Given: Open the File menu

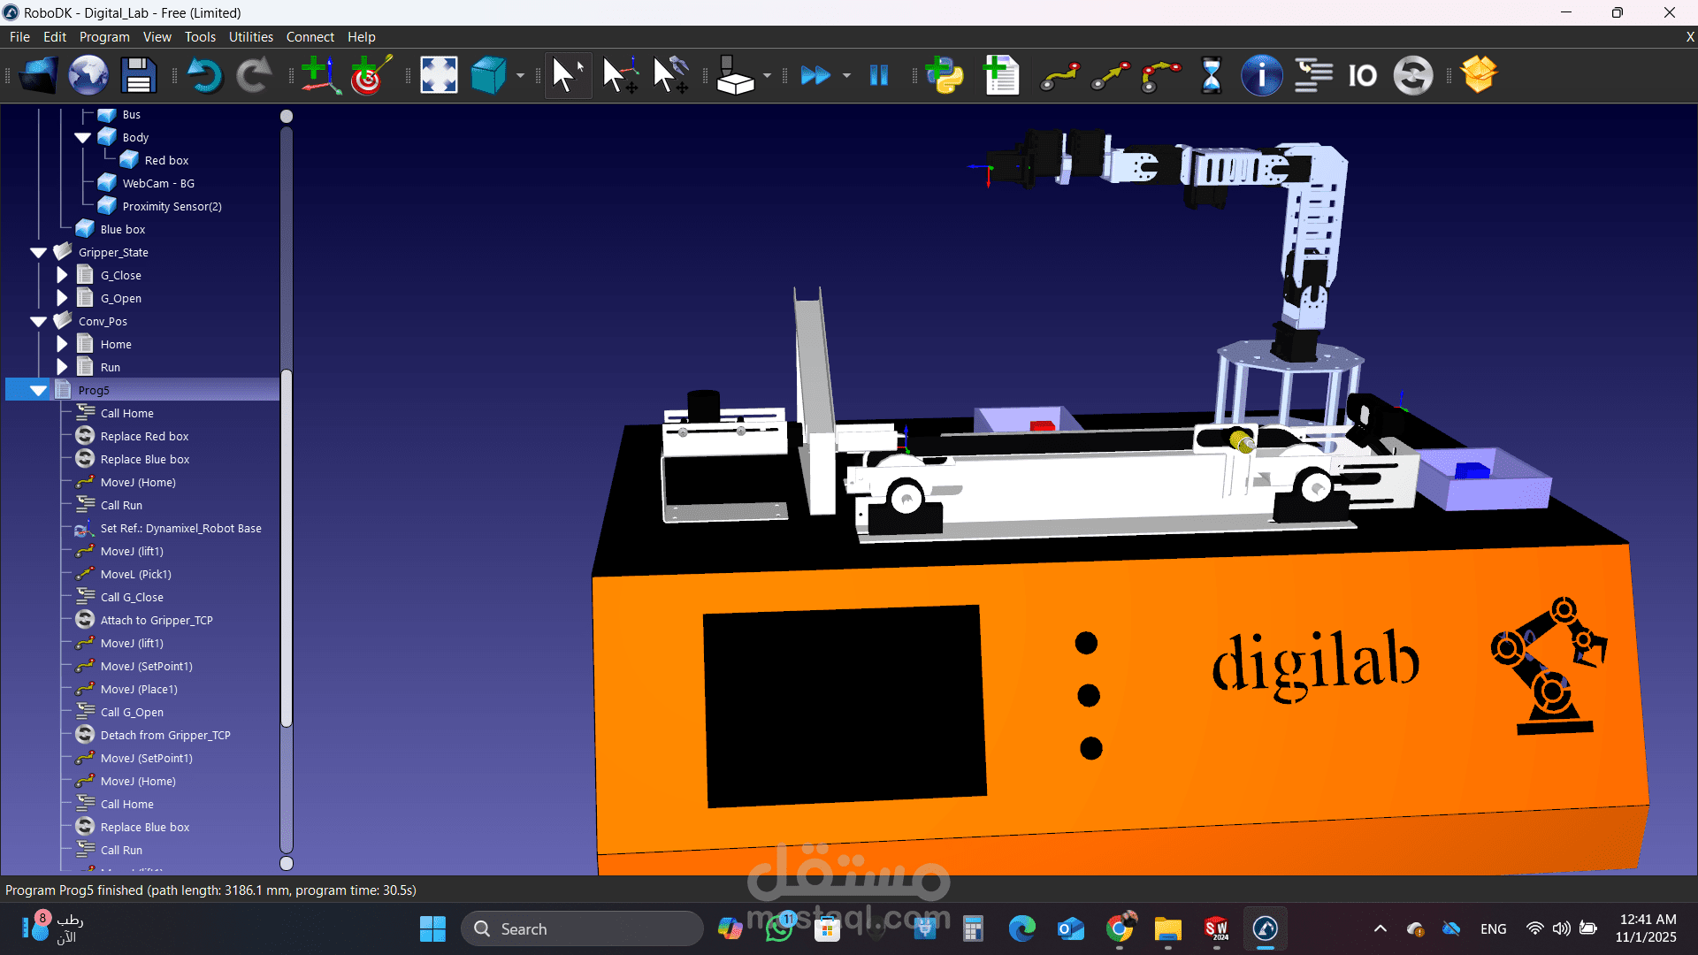Looking at the screenshot, I should [19, 36].
